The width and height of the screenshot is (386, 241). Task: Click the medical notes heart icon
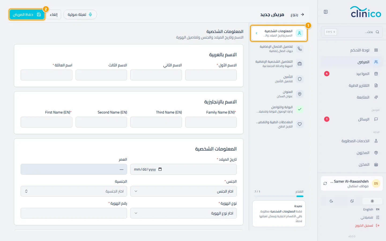pyautogui.click(x=300, y=124)
